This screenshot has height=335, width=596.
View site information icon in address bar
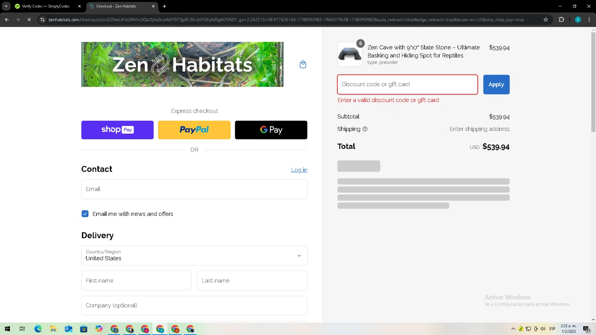coord(43,19)
